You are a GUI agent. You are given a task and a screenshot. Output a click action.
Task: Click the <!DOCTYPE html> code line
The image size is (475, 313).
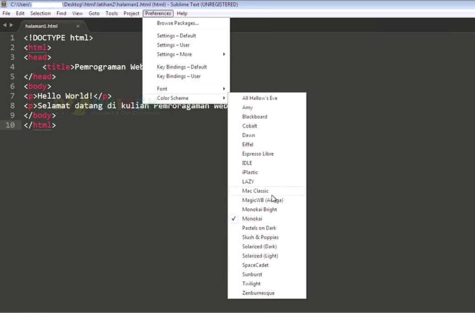pyautogui.click(x=58, y=38)
